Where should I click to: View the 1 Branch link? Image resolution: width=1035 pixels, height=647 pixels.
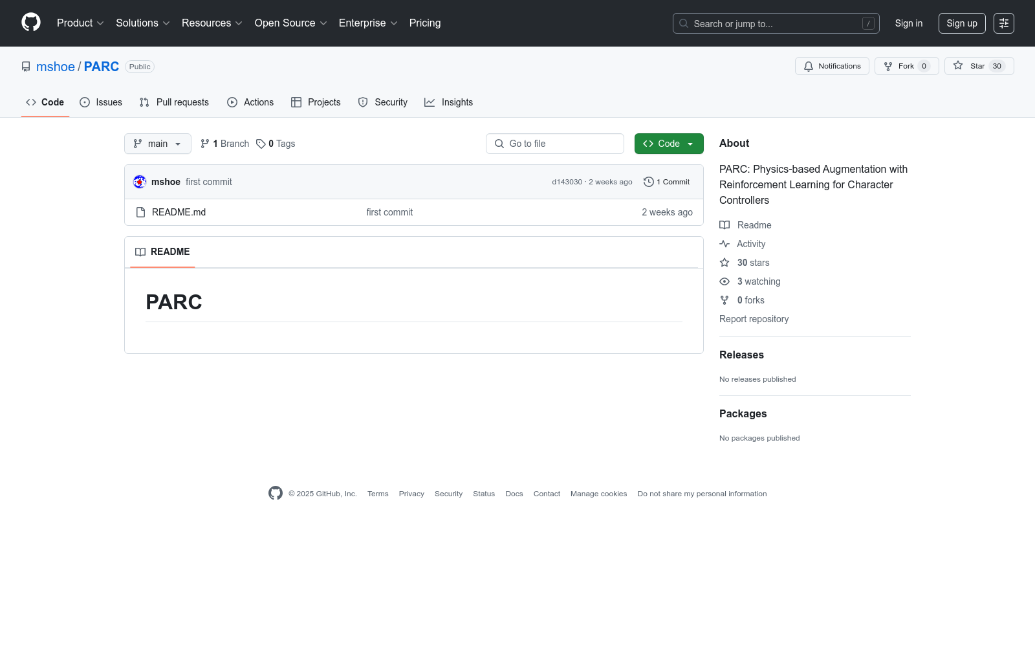225,144
